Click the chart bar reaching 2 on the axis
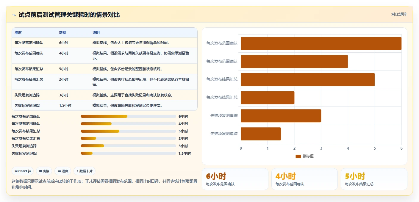Screen dimensions: 419x202 coord(268,98)
